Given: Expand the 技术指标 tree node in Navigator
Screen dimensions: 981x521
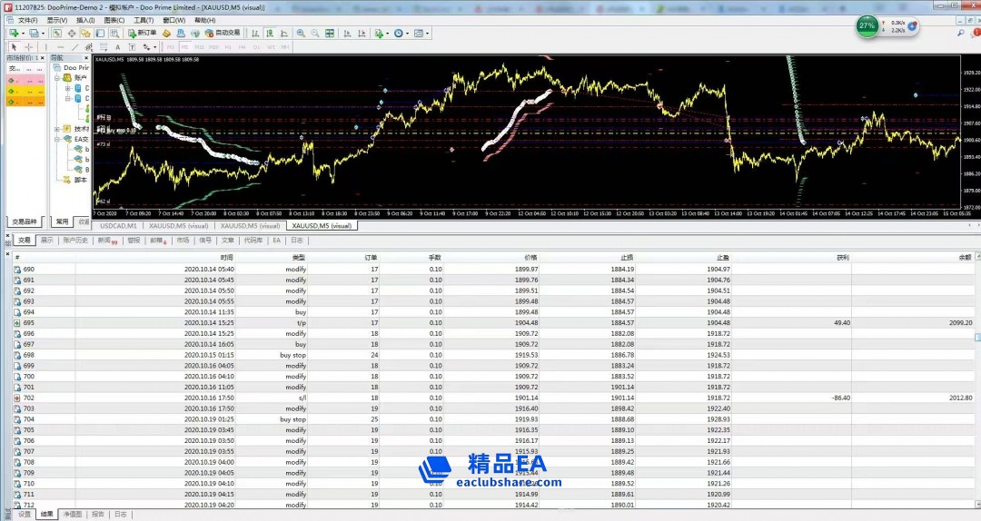Looking at the screenshot, I should [x=56, y=129].
